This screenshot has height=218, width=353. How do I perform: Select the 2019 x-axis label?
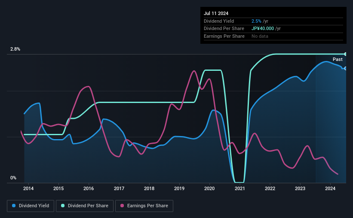pos(179,188)
